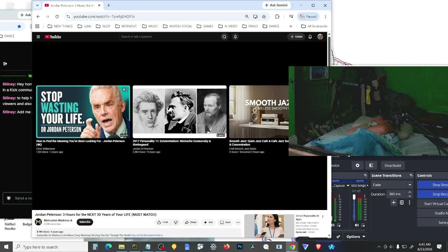Image resolution: width=448 pixels, height=252 pixels.
Task: Open more actions ellipsis under the video
Action: tap(238, 222)
